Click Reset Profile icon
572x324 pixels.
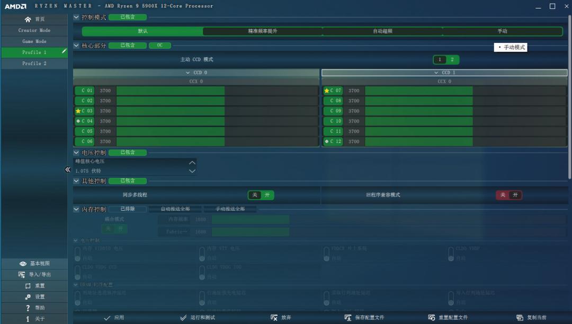click(x=432, y=318)
